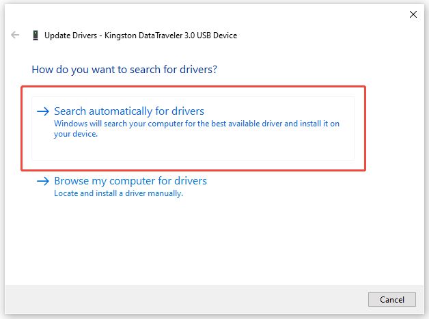Click the USB device icon beside the title
This screenshot has height=319, width=429.
(35, 35)
